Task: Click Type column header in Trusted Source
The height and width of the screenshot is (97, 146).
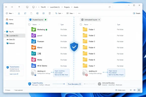Action: pos(62,25)
